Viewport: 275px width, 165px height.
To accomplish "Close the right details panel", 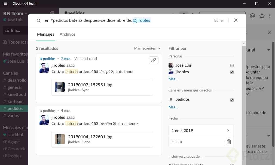I will (270, 32).
